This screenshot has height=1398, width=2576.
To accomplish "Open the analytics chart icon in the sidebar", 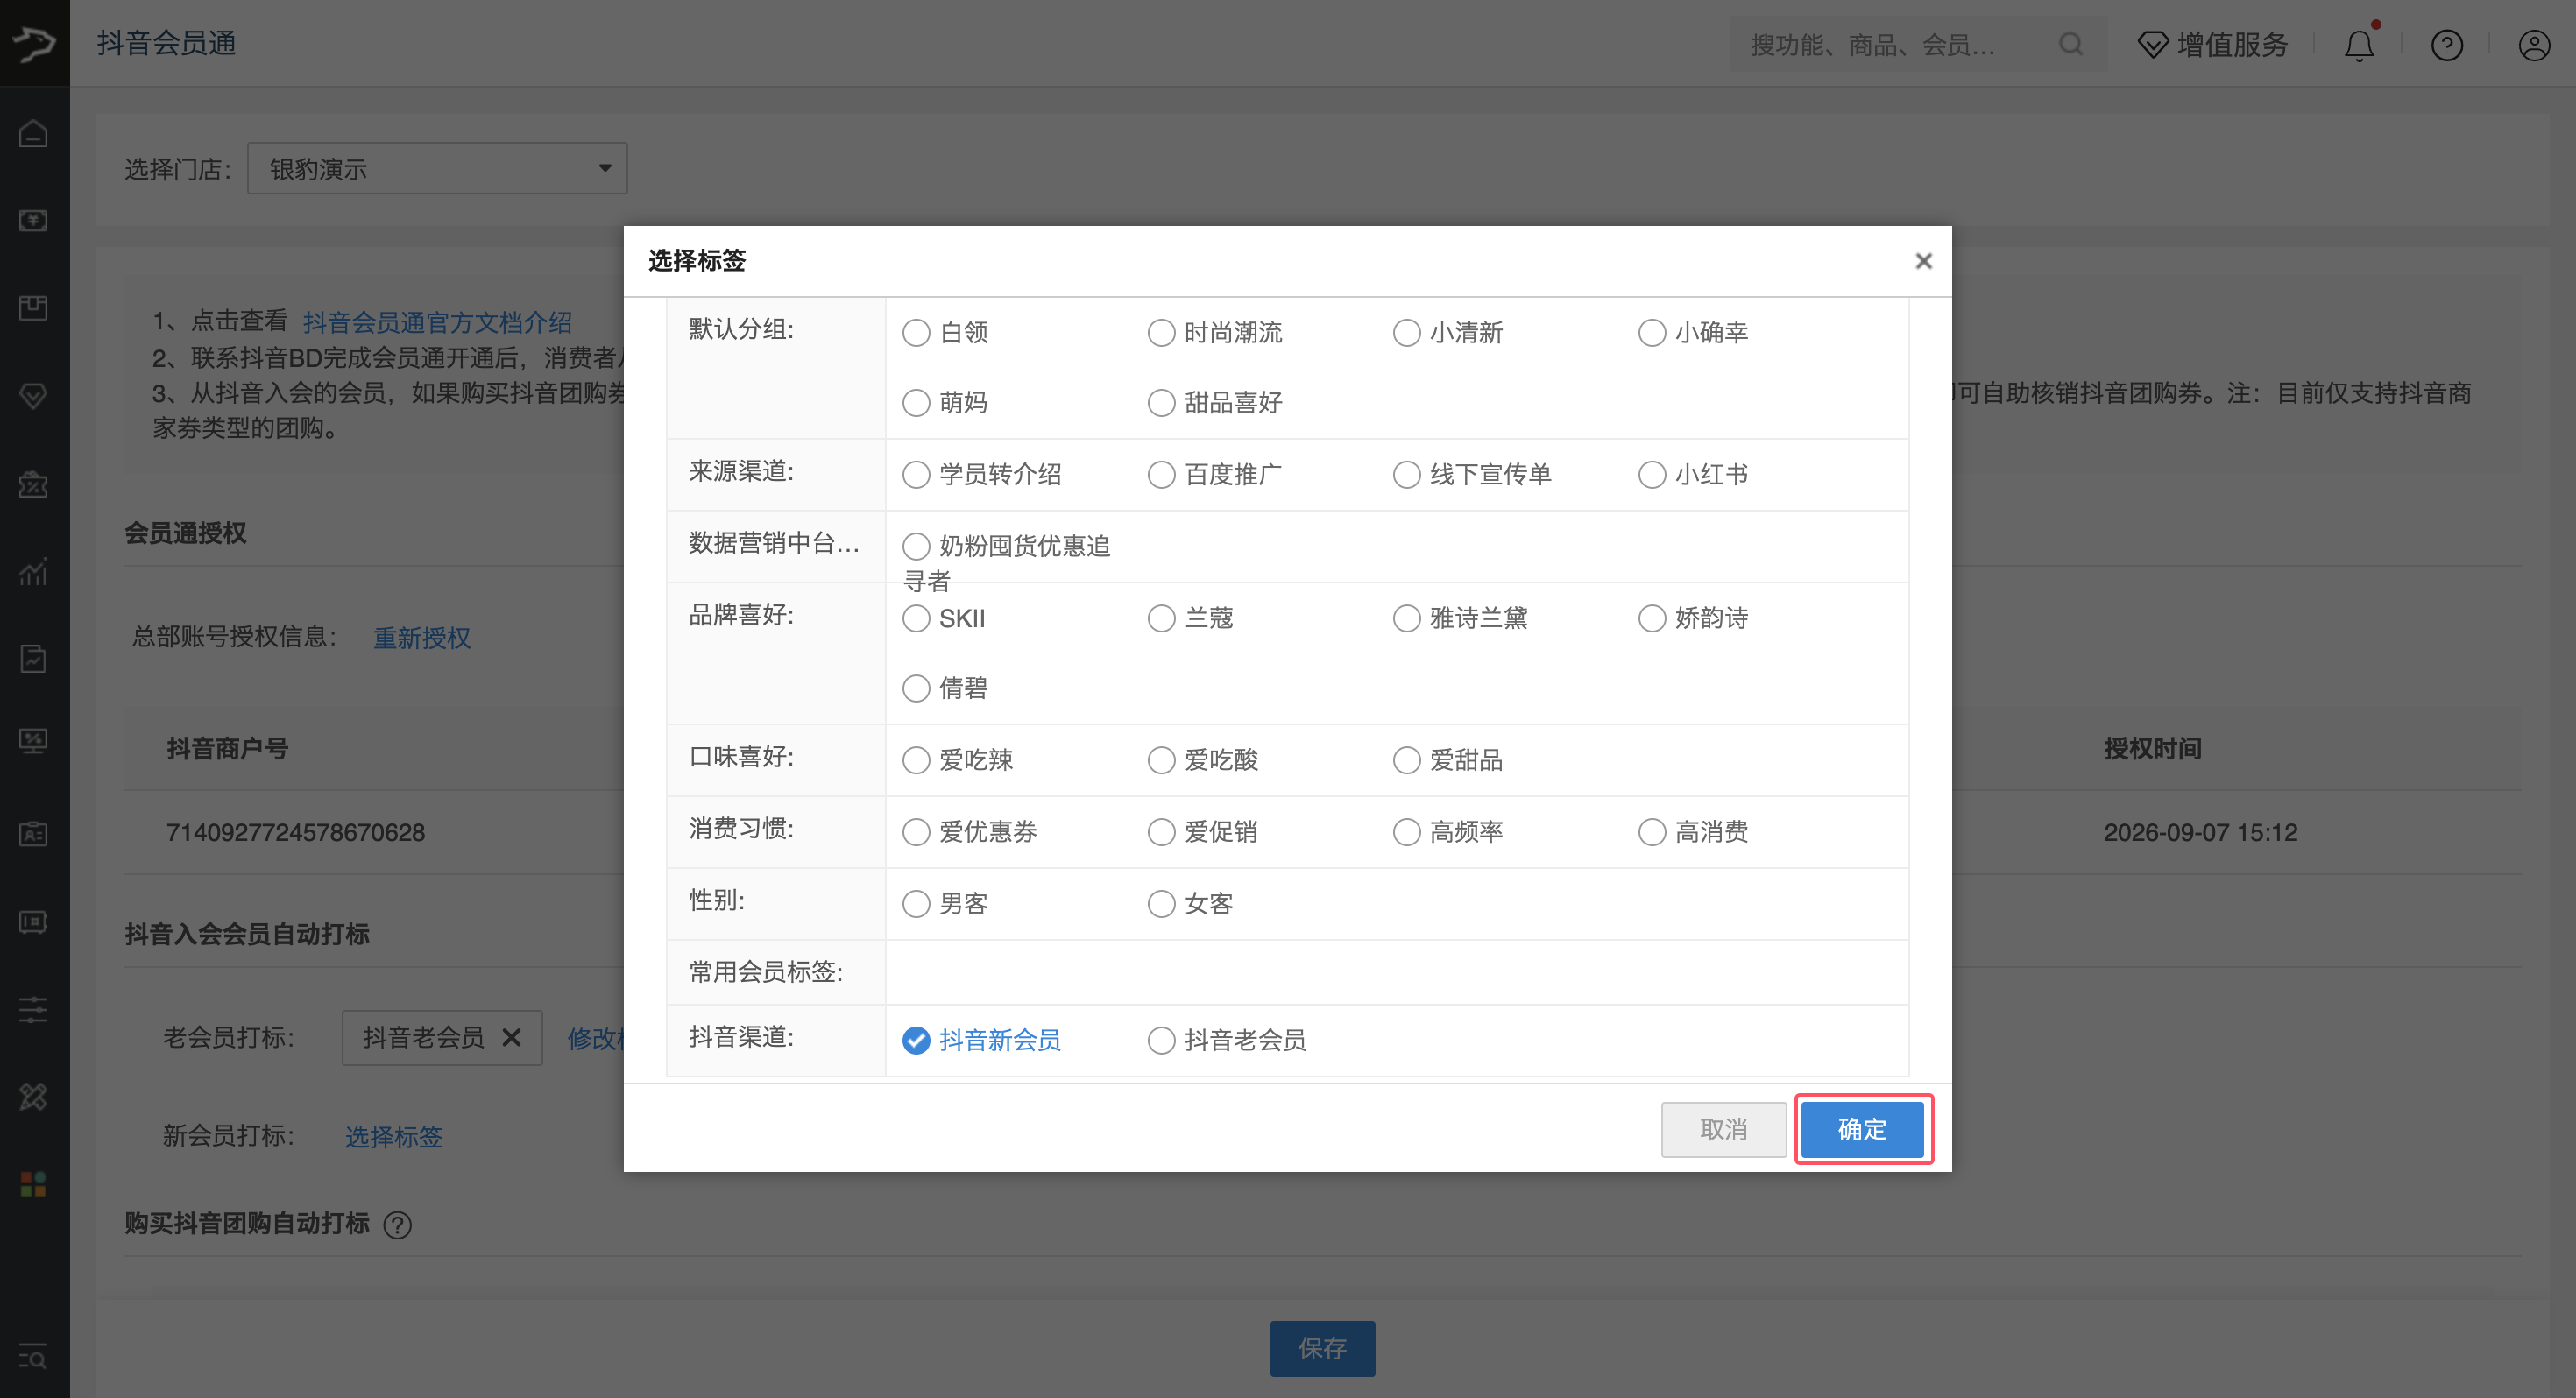I will tap(34, 571).
